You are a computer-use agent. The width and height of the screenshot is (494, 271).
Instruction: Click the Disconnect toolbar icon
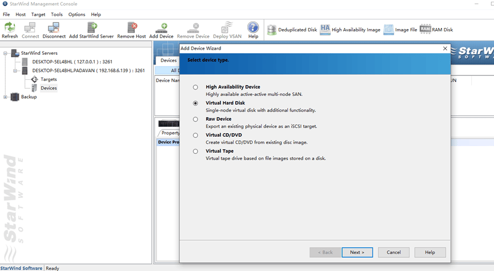coord(54,27)
